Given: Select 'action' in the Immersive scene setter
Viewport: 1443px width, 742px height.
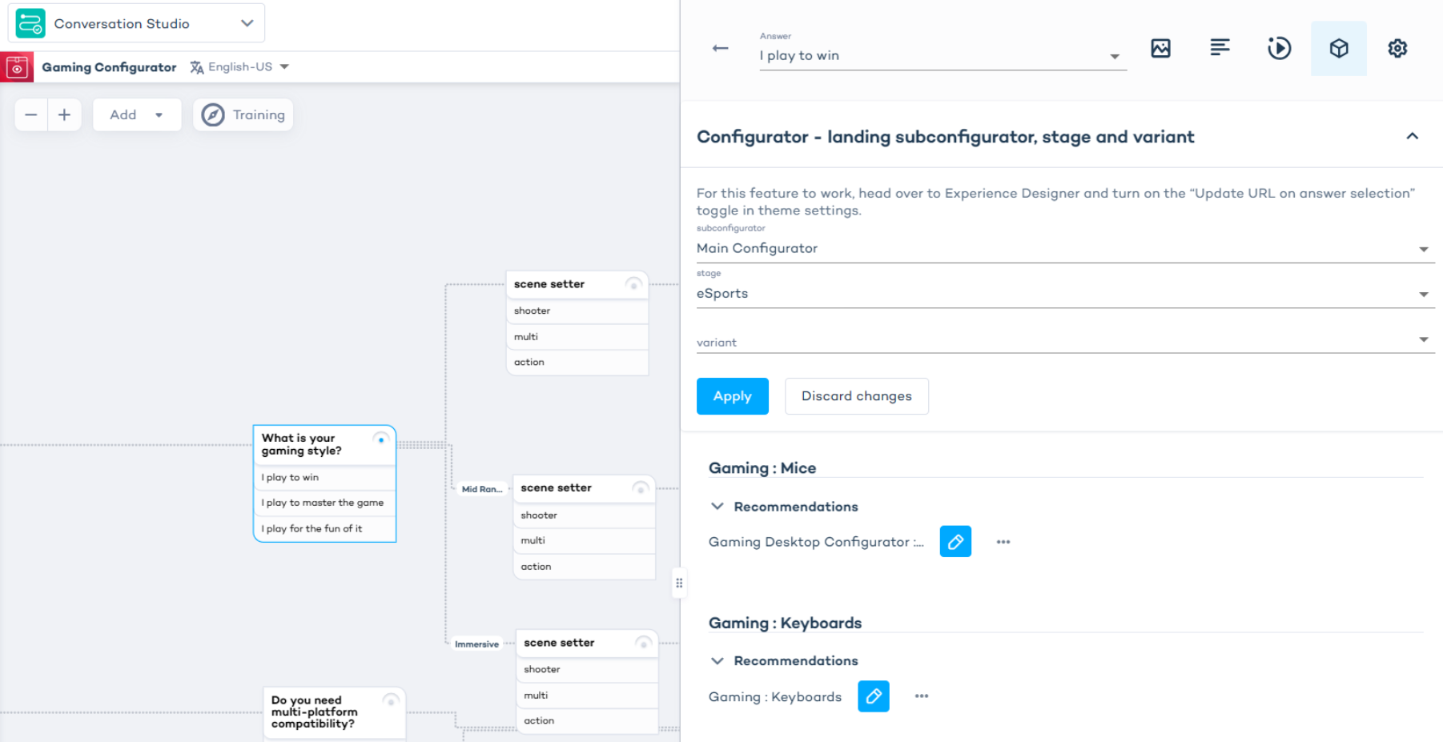Looking at the screenshot, I should [x=587, y=721].
